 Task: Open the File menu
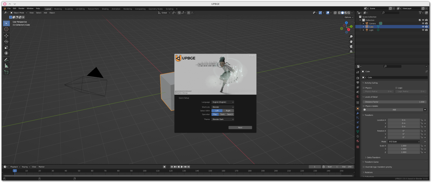9,8
